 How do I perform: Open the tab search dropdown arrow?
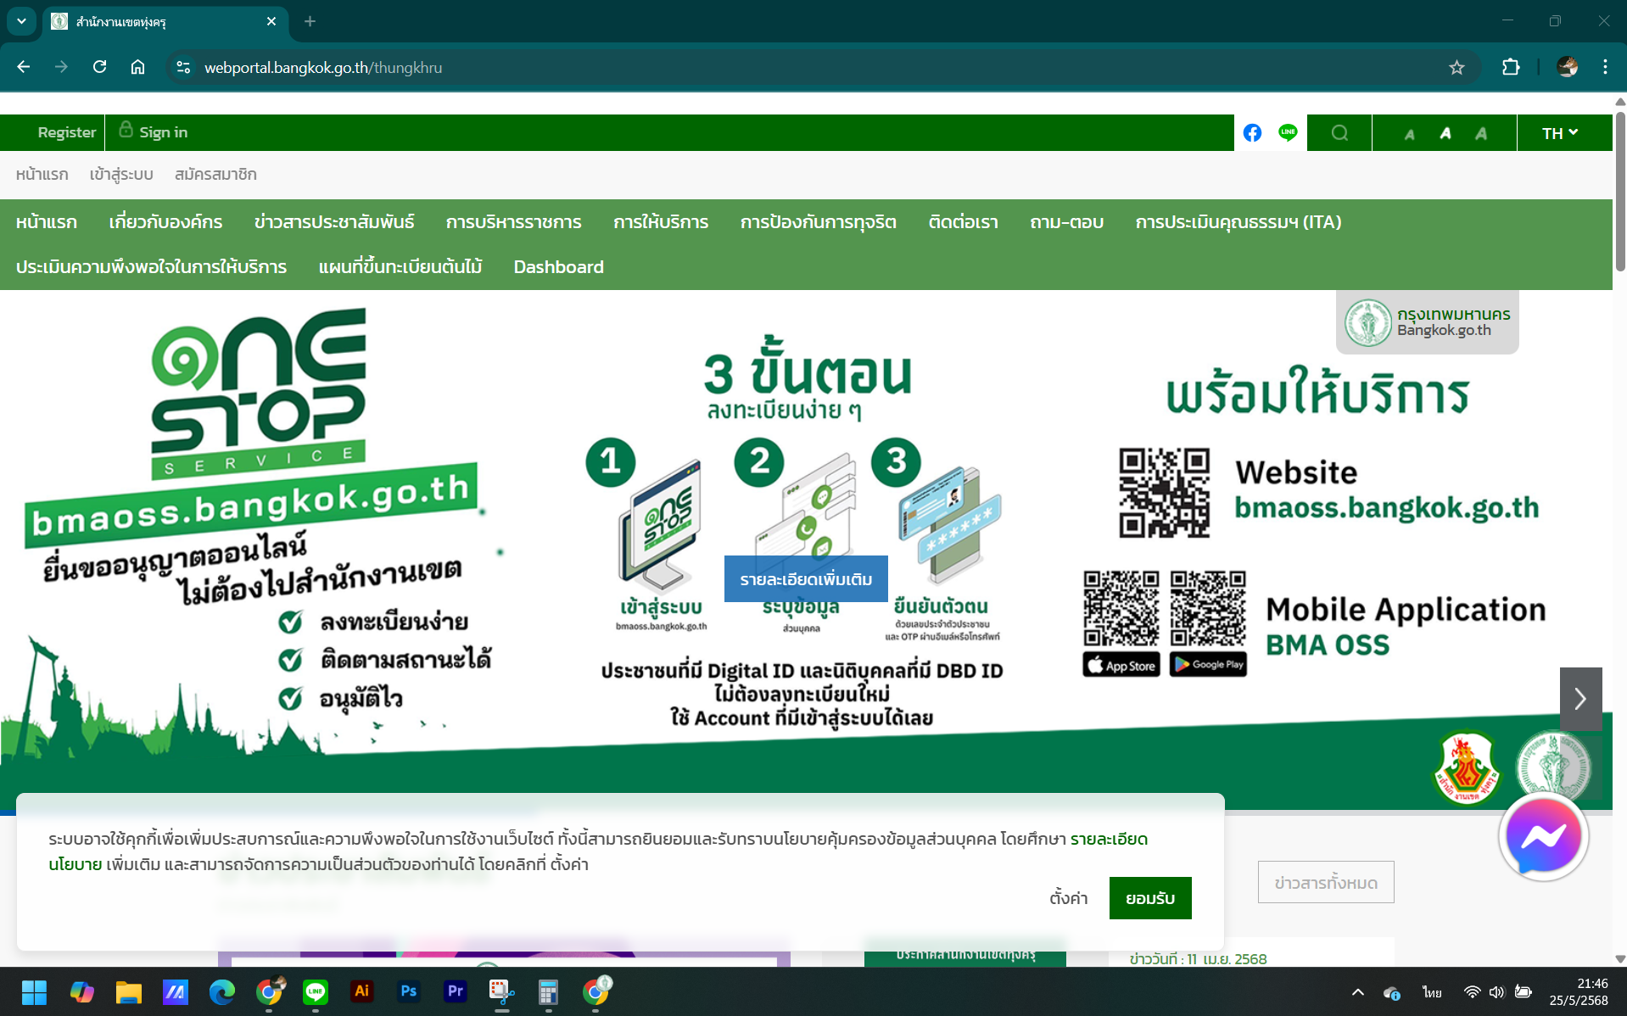coord(21,21)
